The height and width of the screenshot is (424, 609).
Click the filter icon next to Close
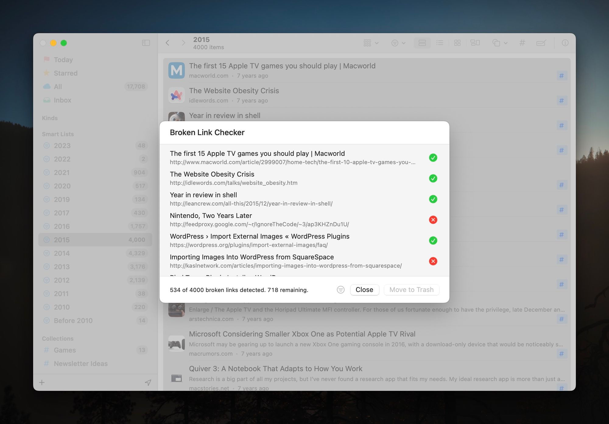[x=340, y=290]
